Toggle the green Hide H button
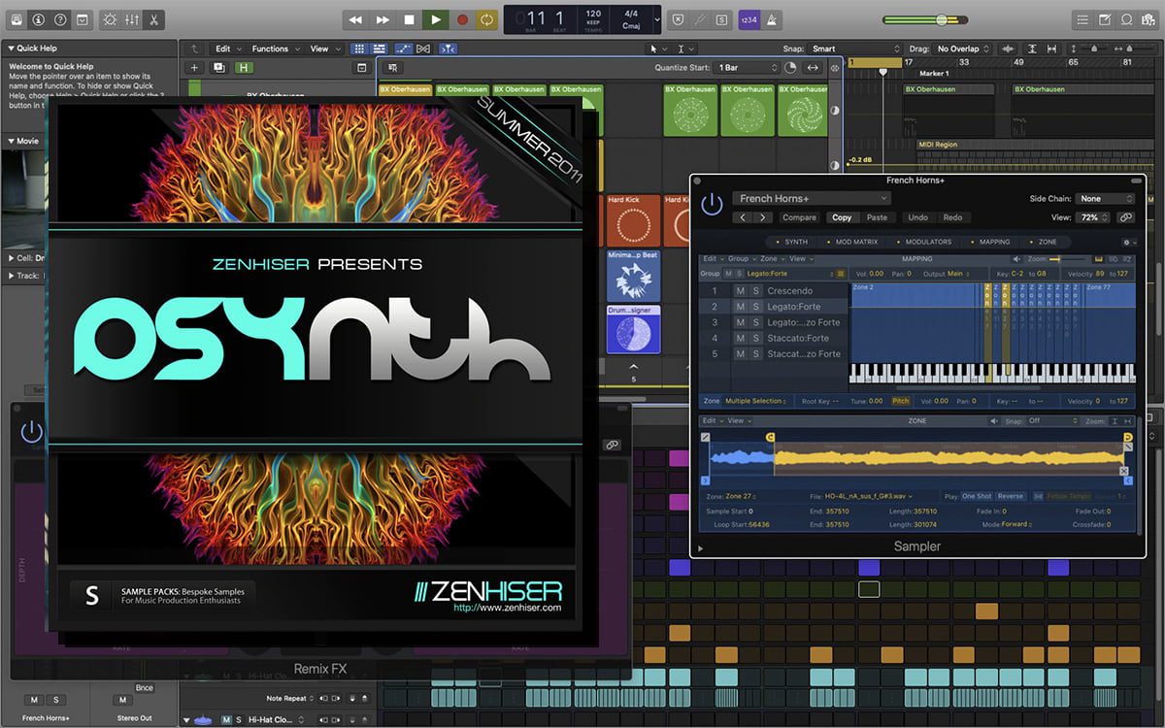The image size is (1165, 728). 242,67
